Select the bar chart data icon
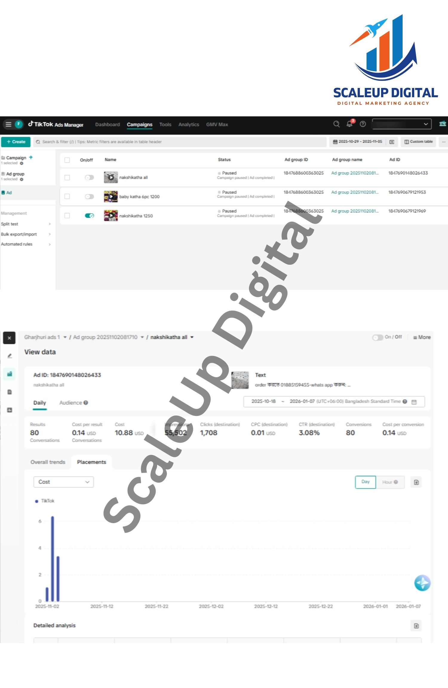The height and width of the screenshot is (688, 448). tap(10, 374)
